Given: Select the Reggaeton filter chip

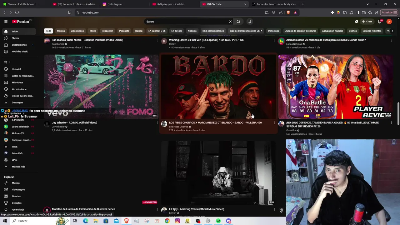Looking at the screenshot, I should click(x=107, y=31).
